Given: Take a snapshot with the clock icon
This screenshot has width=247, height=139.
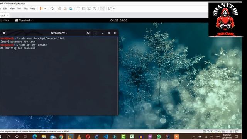Looking at the screenshot, I should click(60, 8).
